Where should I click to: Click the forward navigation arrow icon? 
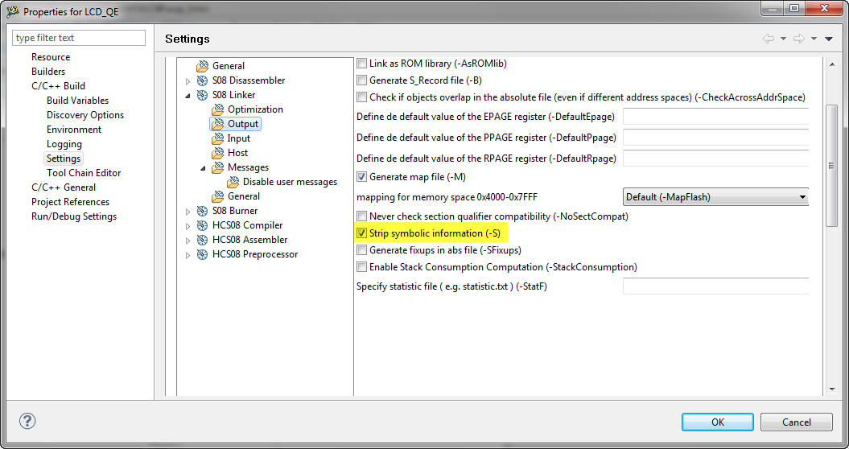pyautogui.click(x=797, y=39)
